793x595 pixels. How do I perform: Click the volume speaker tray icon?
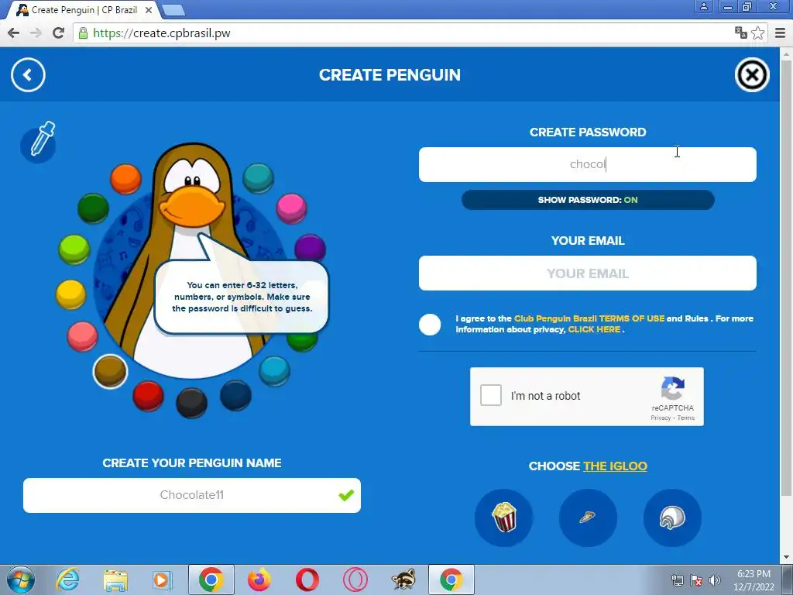coord(714,580)
